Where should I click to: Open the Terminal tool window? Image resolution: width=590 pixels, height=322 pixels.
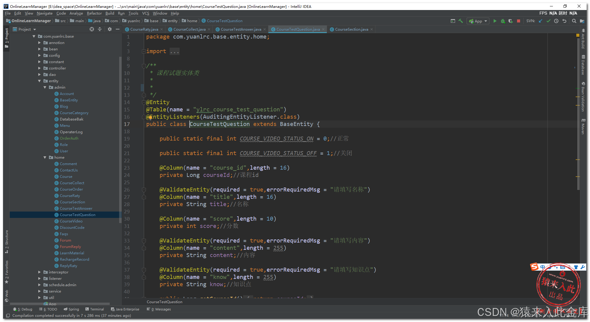click(95, 309)
